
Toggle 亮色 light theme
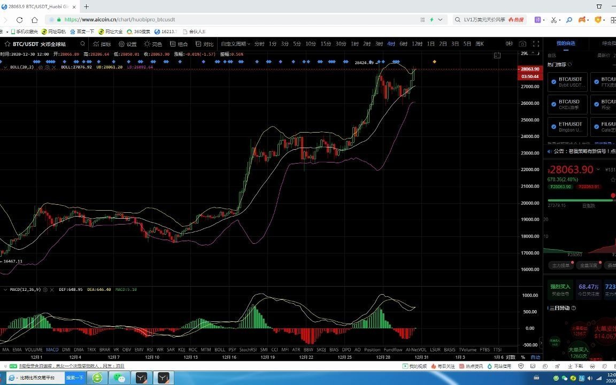(x=153, y=44)
